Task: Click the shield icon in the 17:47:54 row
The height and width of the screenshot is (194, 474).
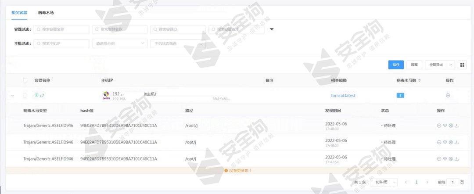Action: [x=445, y=159]
